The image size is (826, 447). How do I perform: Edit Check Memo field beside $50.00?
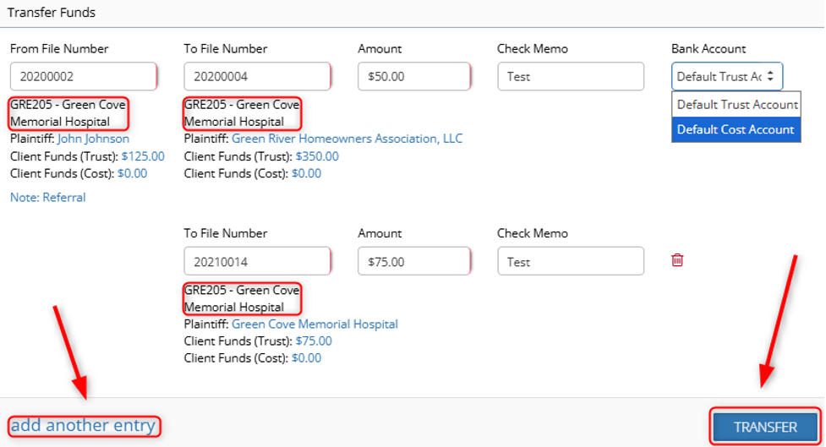[x=571, y=76]
